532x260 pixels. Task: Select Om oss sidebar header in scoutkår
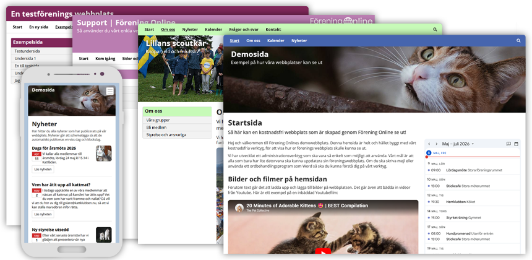coord(177,111)
